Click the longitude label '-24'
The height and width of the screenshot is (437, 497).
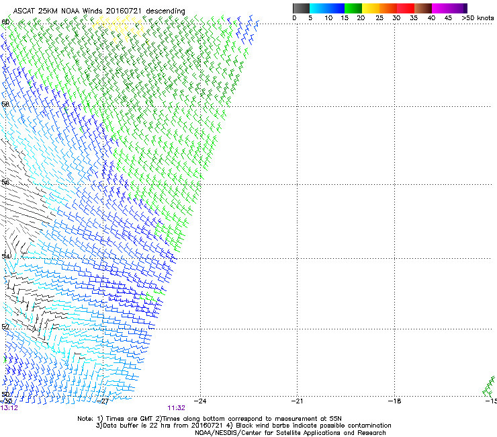click(200, 401)
